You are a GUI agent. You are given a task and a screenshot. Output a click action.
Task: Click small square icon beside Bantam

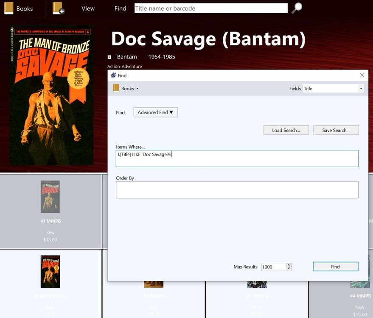click(x=109, y=57)
